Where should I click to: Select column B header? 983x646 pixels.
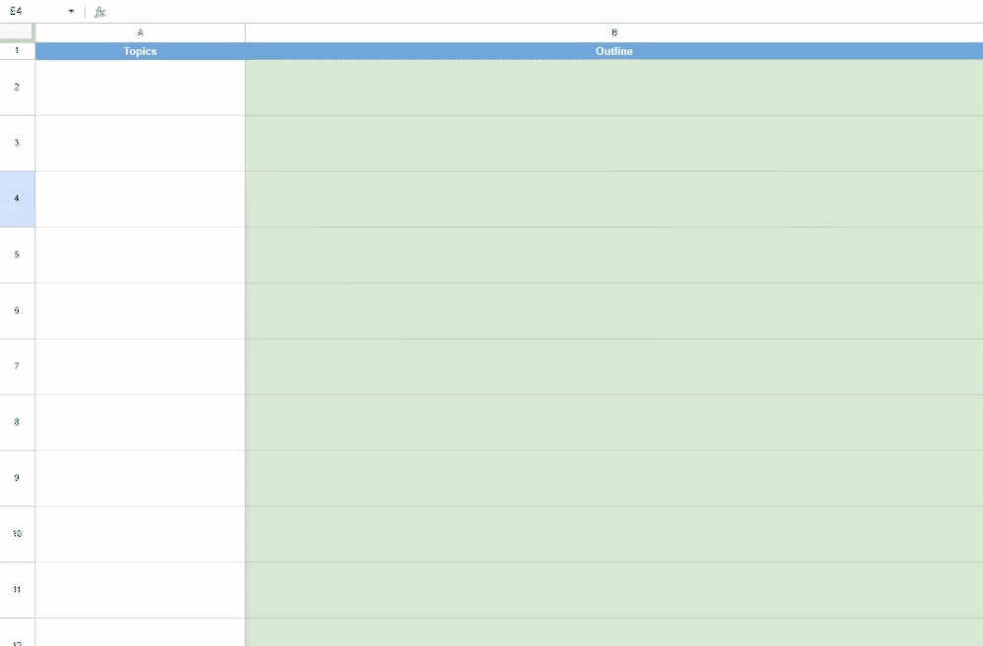click(613, 32)
